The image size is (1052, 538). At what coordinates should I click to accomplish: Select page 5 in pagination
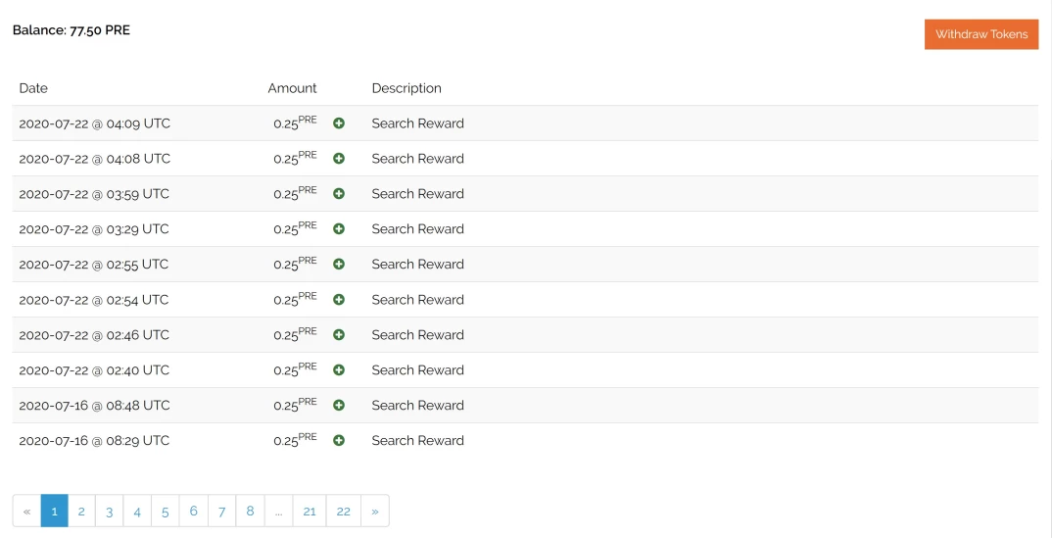click(x=165, y=512)
